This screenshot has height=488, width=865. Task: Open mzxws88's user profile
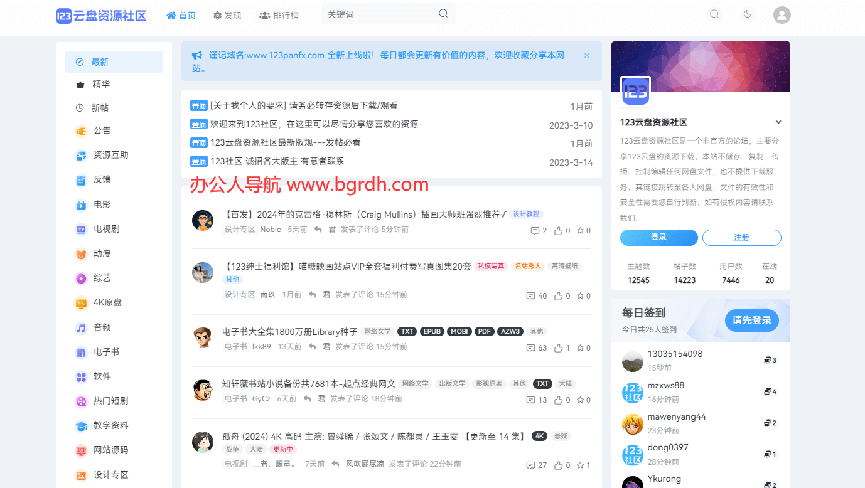(666, 385)
